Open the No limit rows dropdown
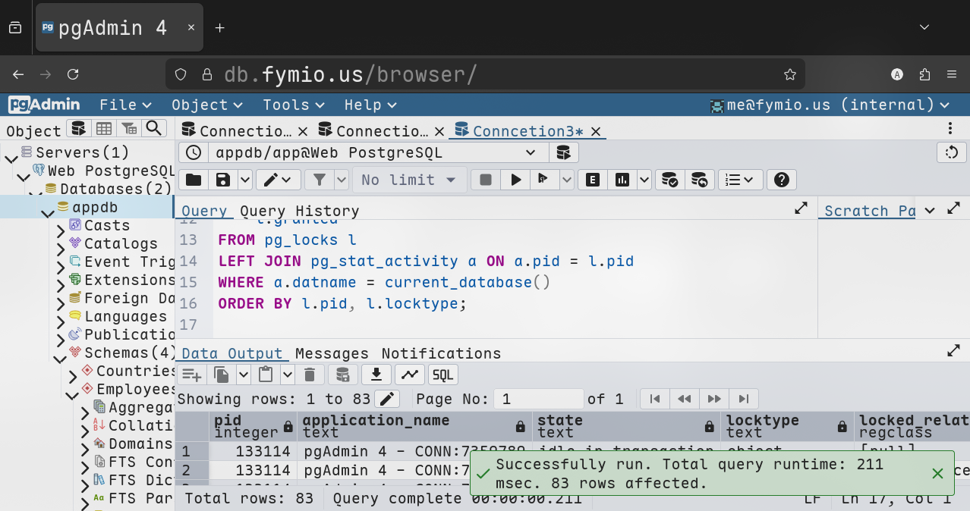 coord(409,180)
